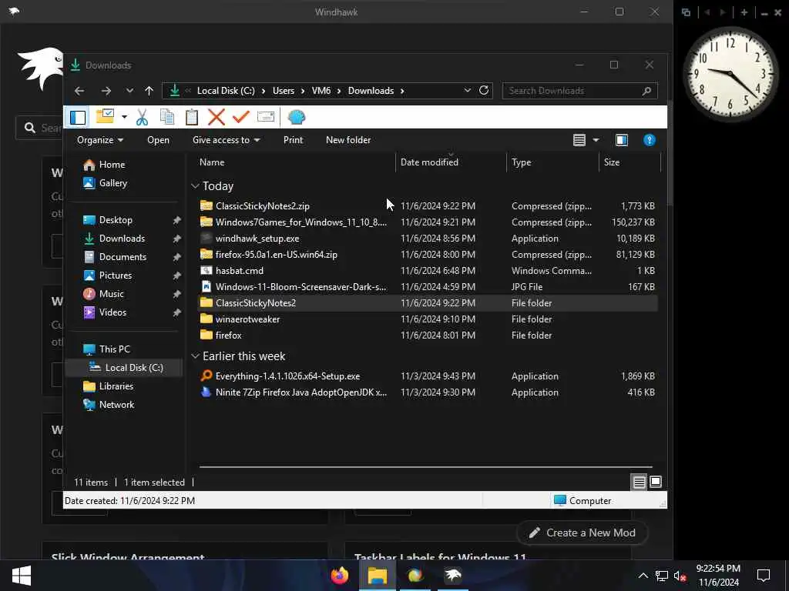Image resolution: width=789 pixels, height=591 pixels.
Task: Select the Ninite 7Zip Firefox Java installer
Action: pyautogui.click(x=428, y=392)
